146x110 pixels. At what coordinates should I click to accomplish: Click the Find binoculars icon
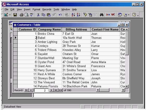pos(101,15)
